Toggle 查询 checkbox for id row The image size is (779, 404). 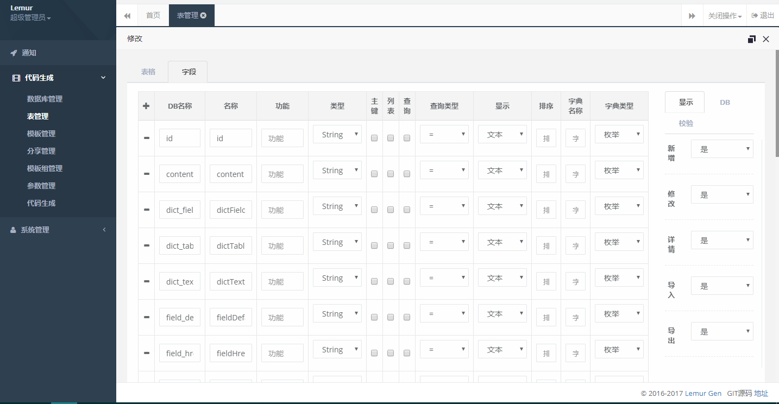pos(407,138)
